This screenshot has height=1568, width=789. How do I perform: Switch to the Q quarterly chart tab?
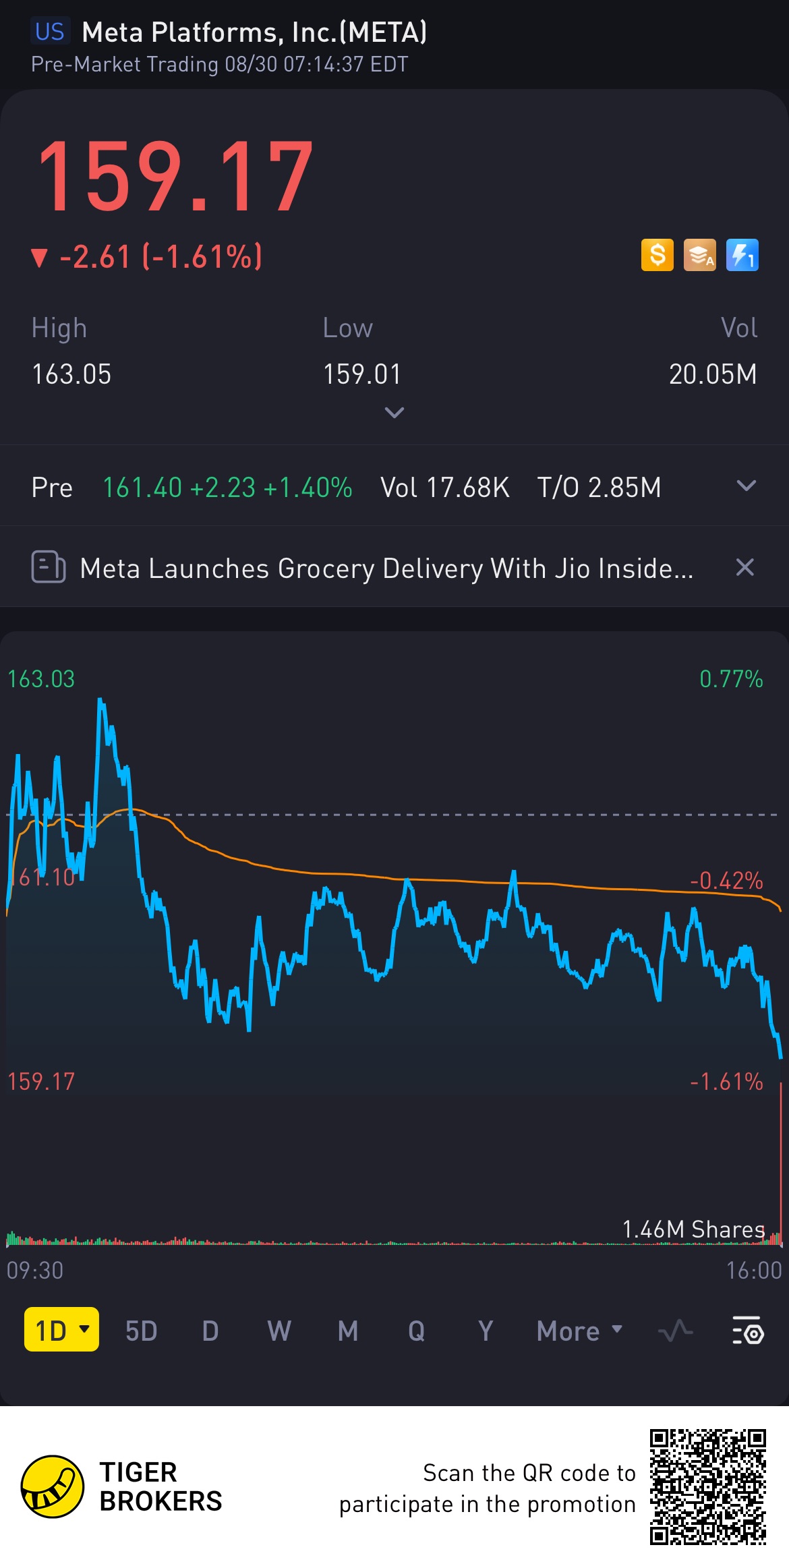coord(417,1331)
